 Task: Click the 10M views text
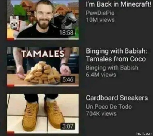[100, 20]
